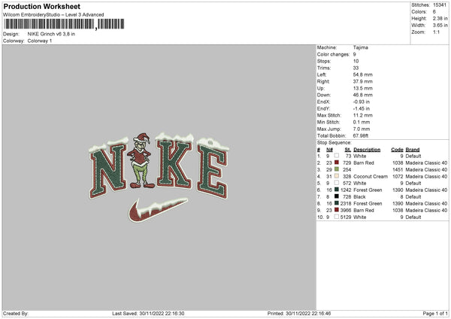This screenshot has height=319, width=451.
Task: Click the Left value '54.8 mm'
Action: (363, 74)
